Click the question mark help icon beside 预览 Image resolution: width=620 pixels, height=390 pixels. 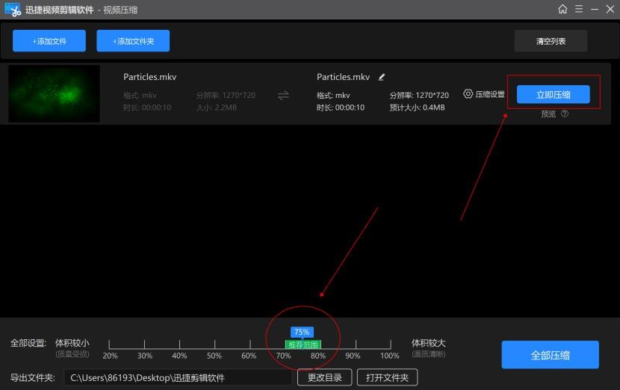(x=565, y=114)
